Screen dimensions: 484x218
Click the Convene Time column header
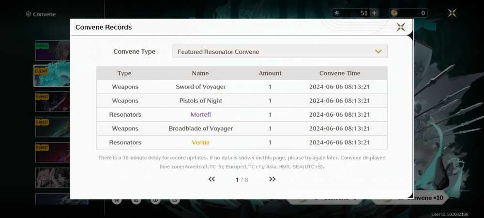coord(340,73)
